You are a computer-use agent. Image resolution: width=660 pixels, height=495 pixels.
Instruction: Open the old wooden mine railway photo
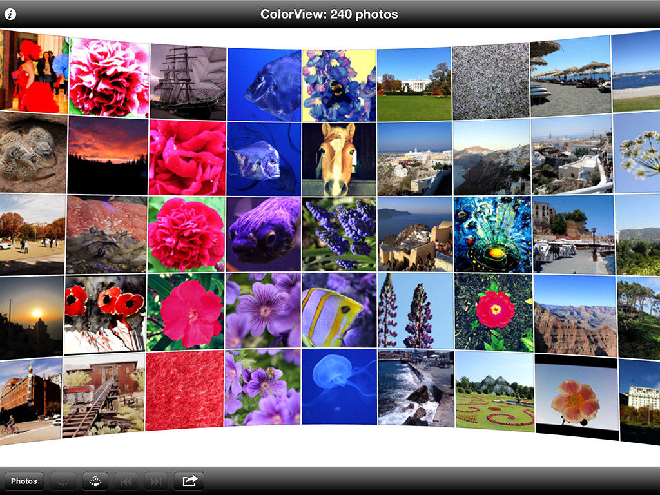[103, 395]
